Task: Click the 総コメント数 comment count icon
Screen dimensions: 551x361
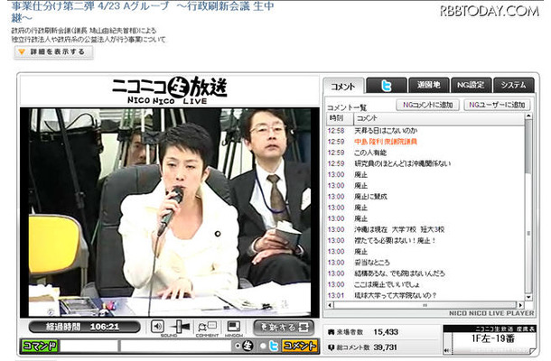Action: click(331, 347)
